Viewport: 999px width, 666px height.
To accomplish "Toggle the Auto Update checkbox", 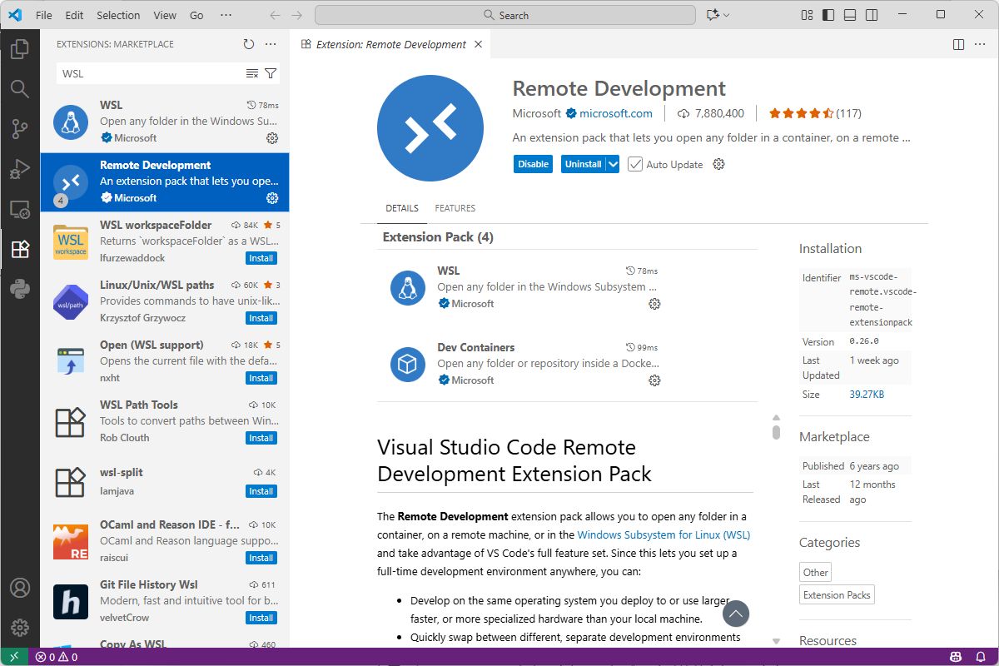I will tap(635, 165).
